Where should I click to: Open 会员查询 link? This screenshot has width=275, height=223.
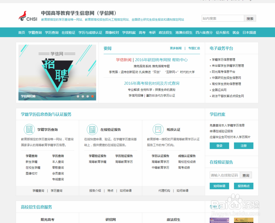click(58, 174)
